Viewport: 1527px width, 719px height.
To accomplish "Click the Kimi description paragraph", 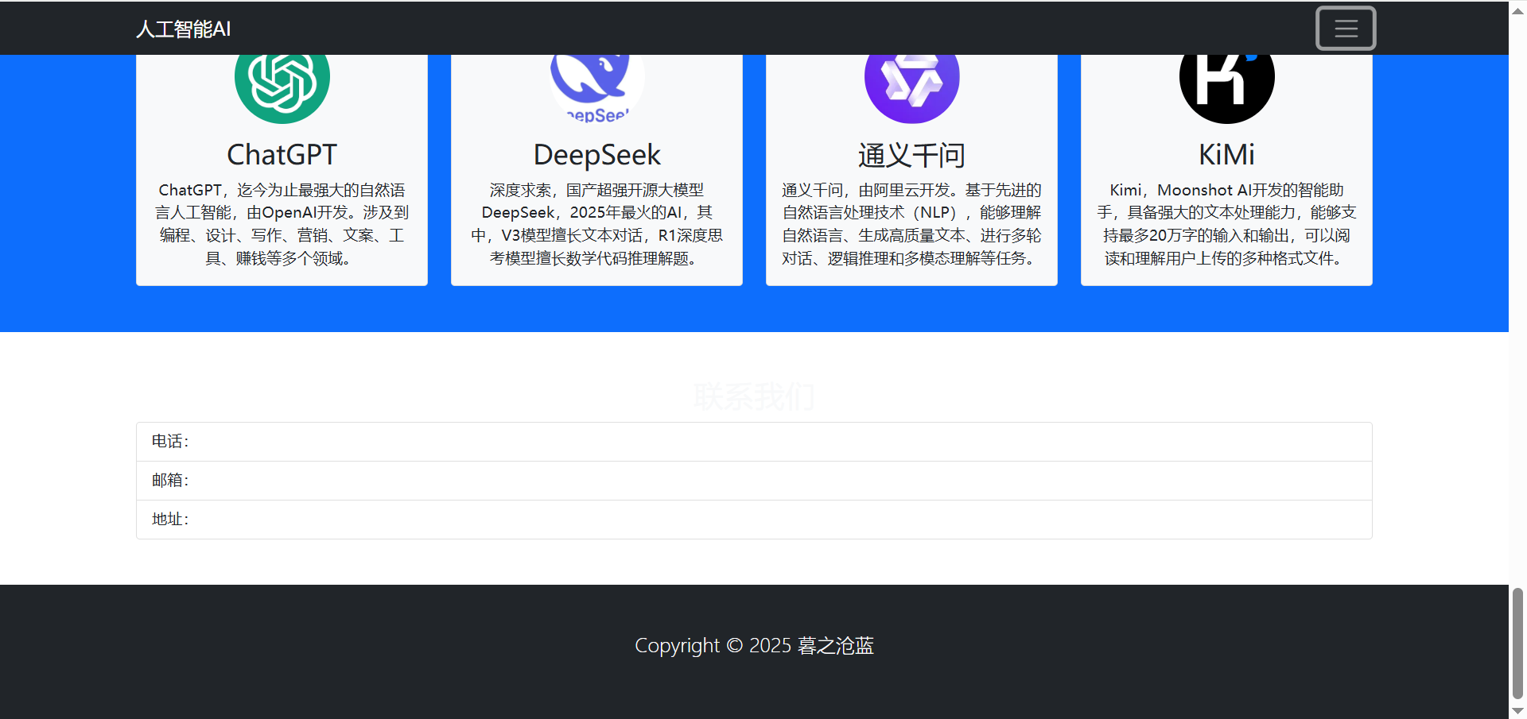I will (x=1227, y=224).
